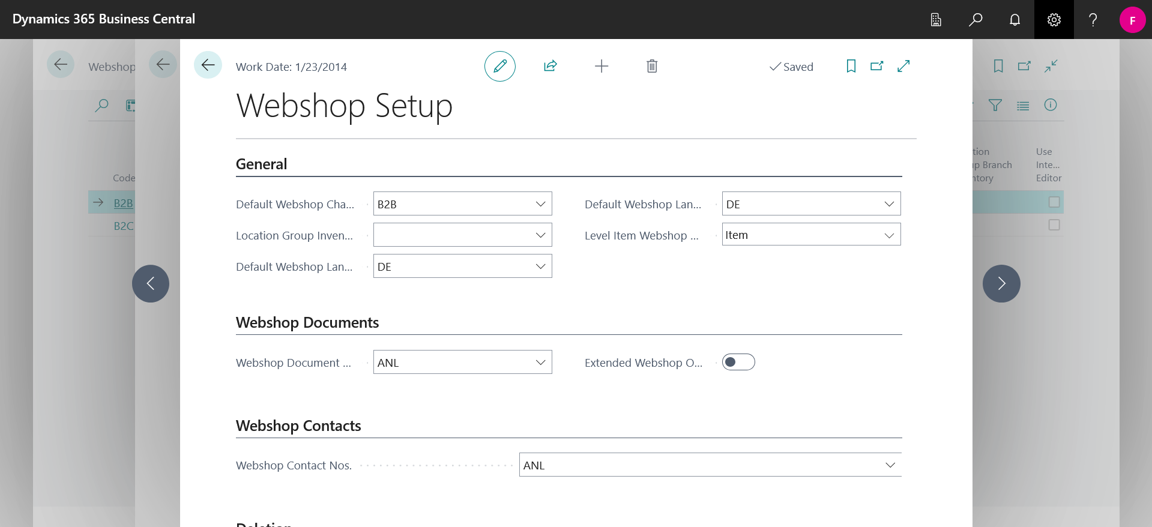Check Use Inte... Editor checkbox in B2C row

(x=1054, y=225)
